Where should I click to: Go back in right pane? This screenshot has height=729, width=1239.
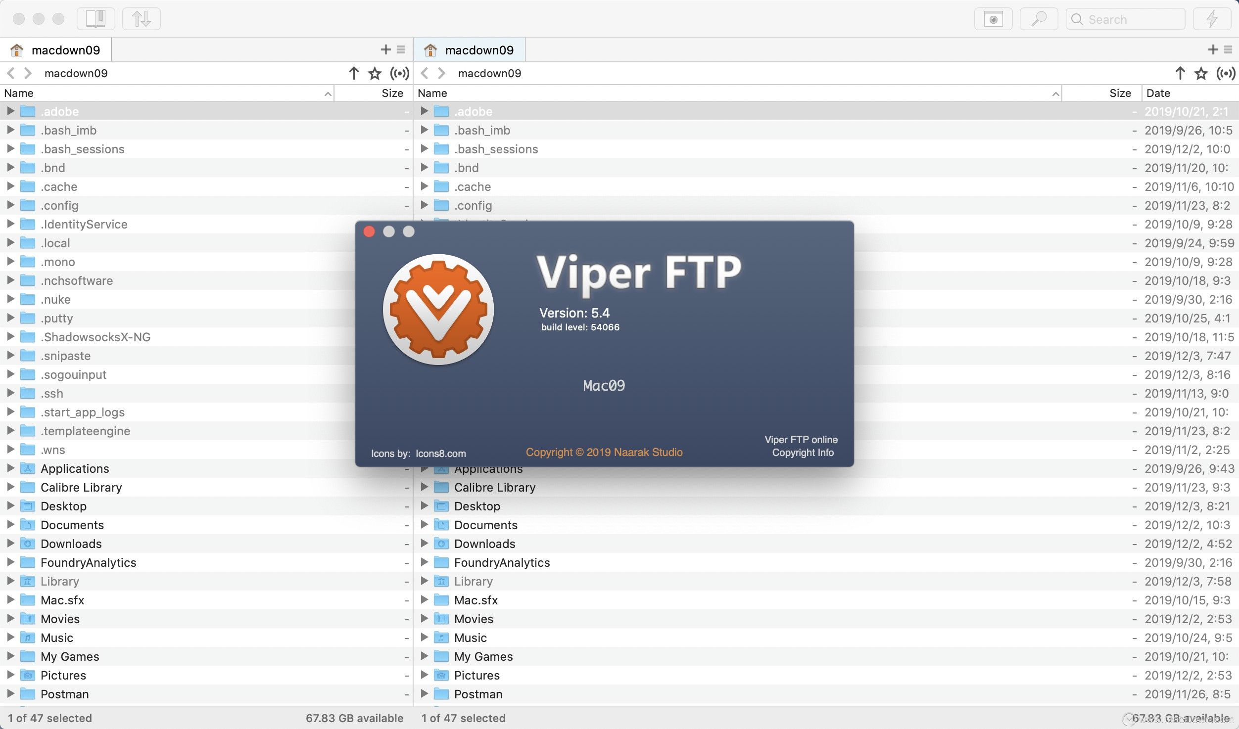coord(425,73)
